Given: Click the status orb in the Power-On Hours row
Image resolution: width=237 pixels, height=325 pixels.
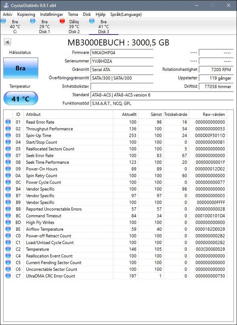Looking at the screenshot, I should click(x=8, y=169).
